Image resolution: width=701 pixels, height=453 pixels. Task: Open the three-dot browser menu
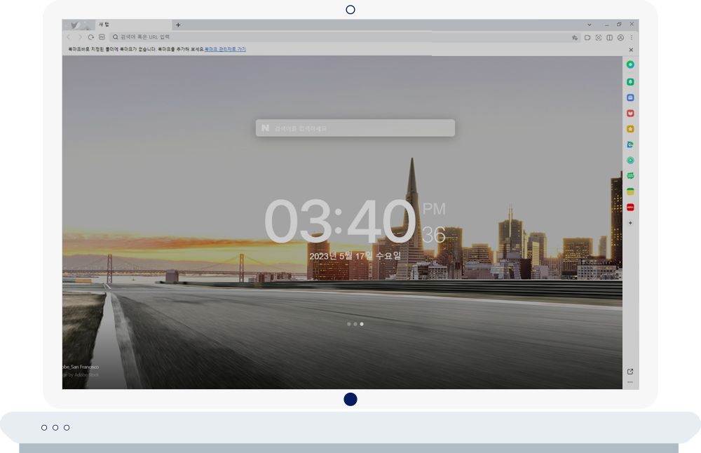click(631, 38)
